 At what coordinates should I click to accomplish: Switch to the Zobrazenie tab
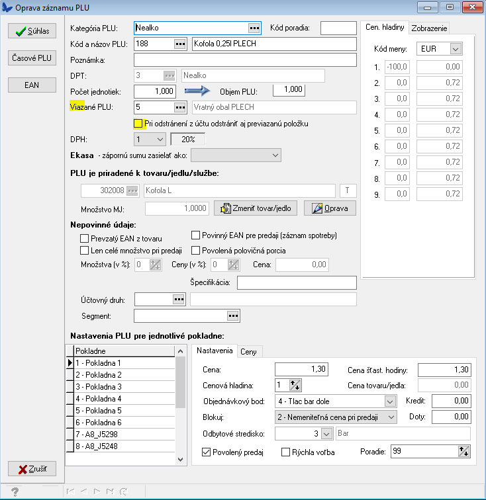click(x=429, y=27)
